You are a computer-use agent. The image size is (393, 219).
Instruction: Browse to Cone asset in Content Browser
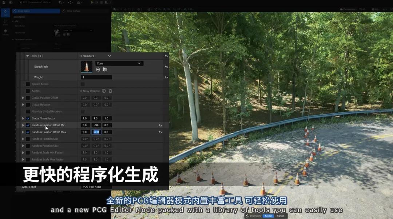105,69
